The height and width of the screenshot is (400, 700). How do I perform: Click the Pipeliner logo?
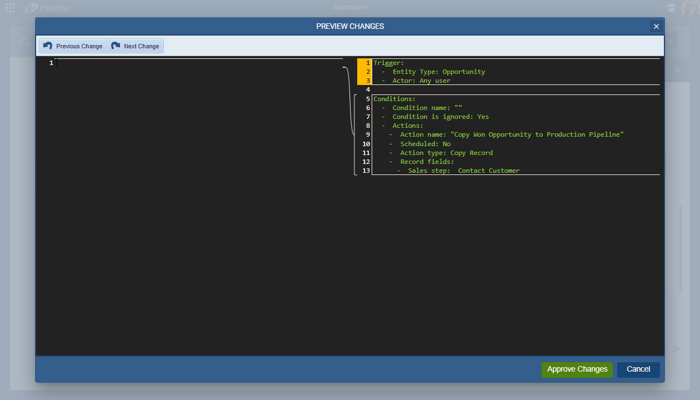[48, 8]
